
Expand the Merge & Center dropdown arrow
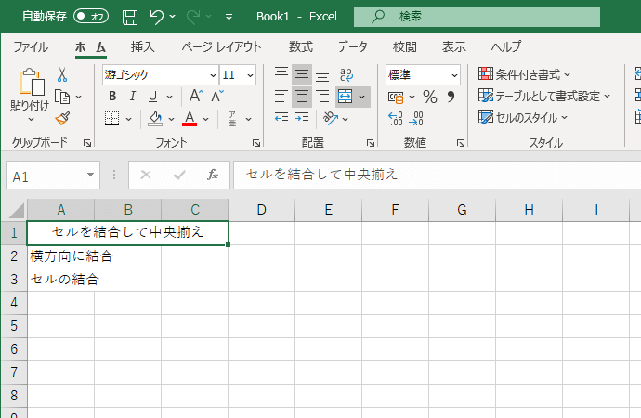(362, 97)
